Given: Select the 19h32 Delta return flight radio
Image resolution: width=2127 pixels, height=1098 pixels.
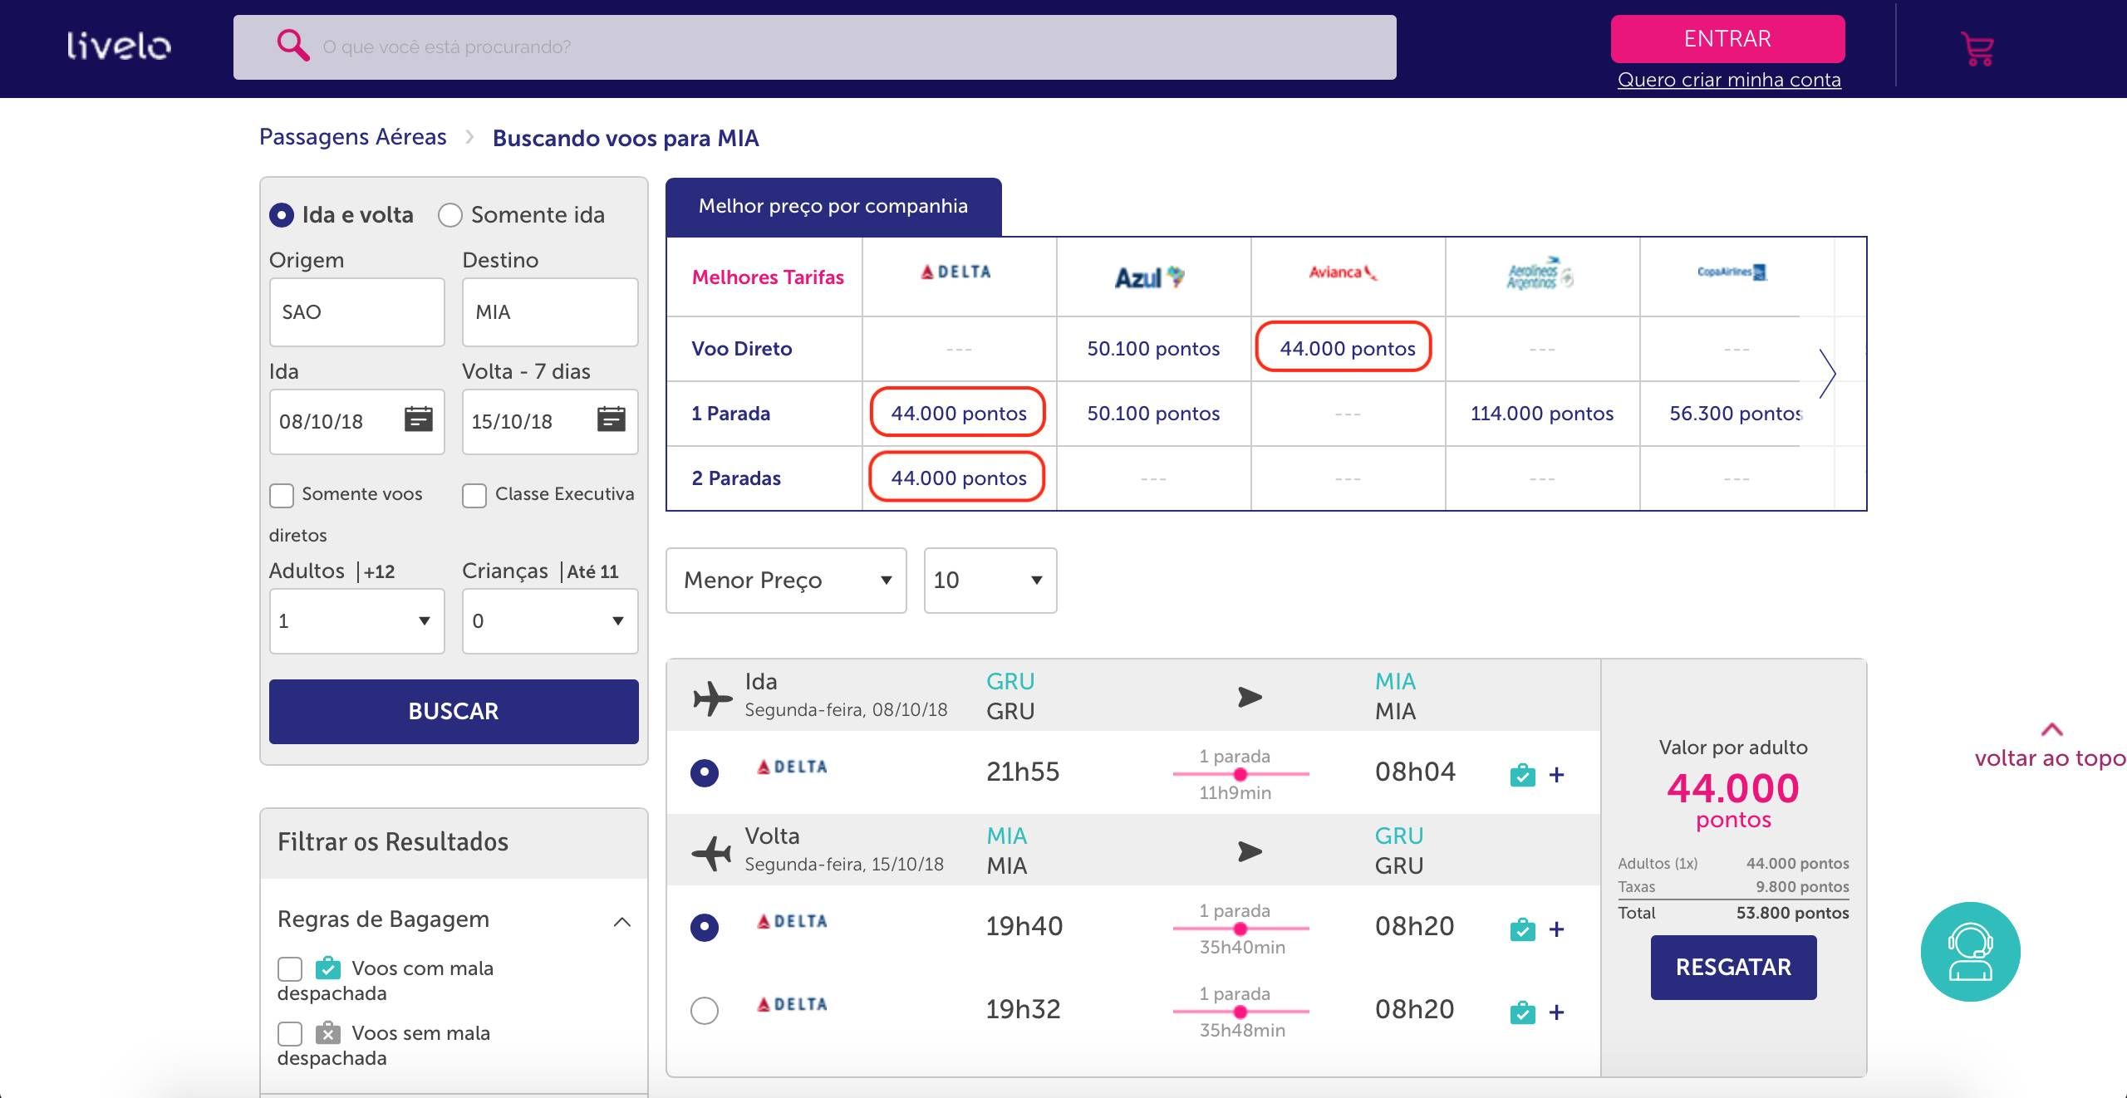Looking at the screenshot, I should click(x=705, y=1011).
